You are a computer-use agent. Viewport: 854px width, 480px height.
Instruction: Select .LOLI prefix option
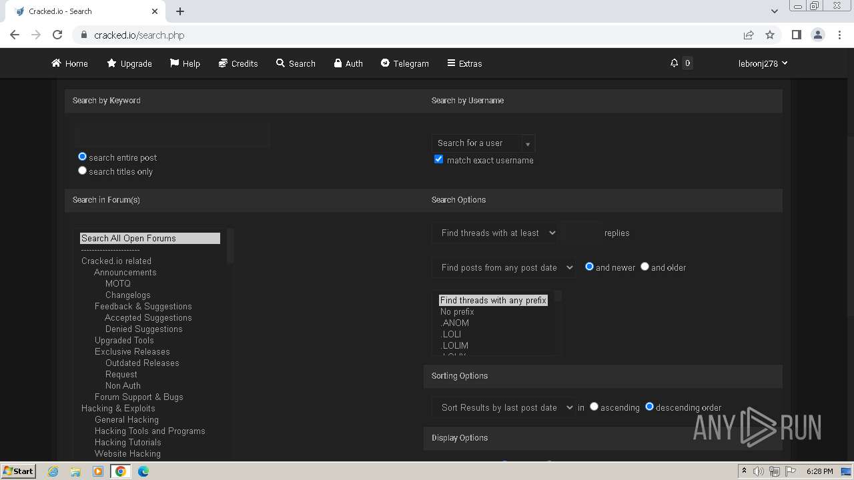pyautogui.click(x=451, y=334)
